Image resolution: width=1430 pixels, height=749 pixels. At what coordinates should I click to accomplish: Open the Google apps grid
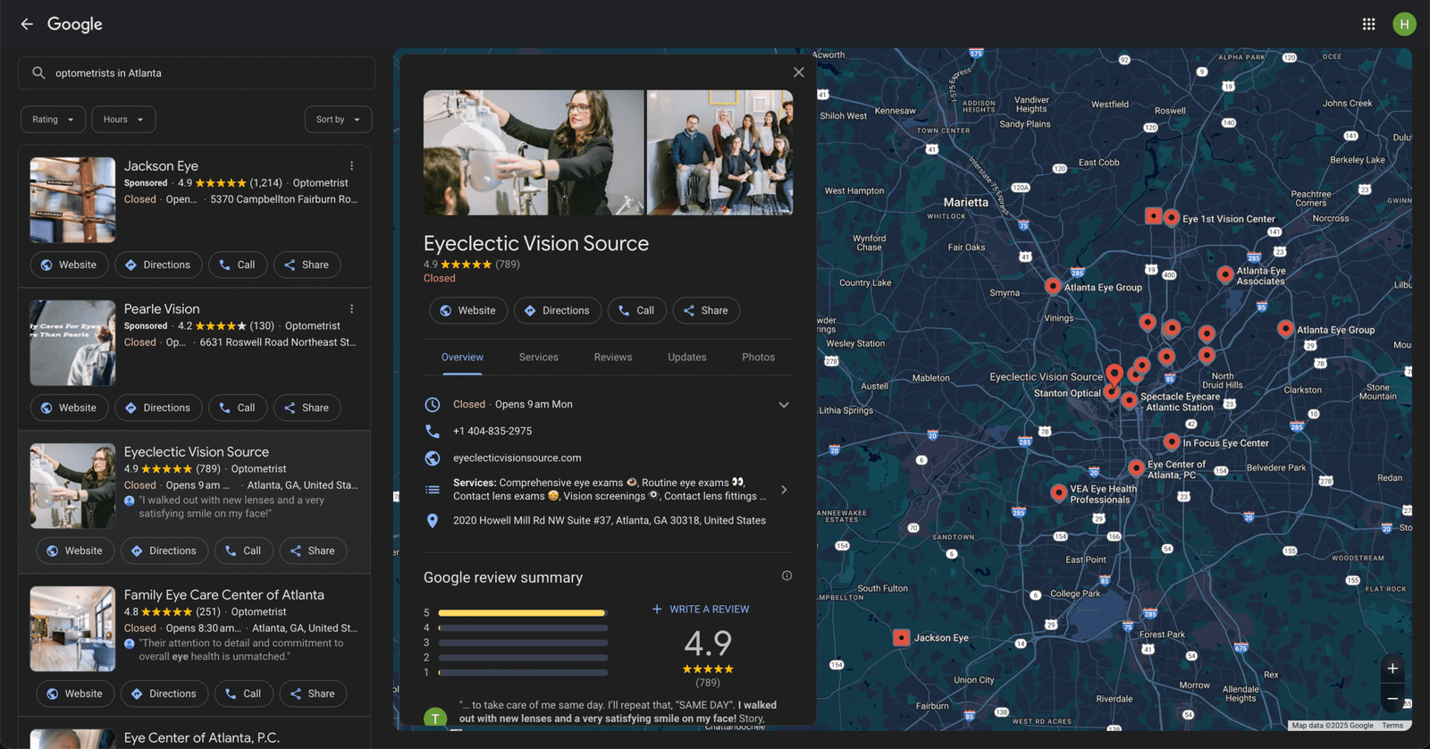(1368, 24)
